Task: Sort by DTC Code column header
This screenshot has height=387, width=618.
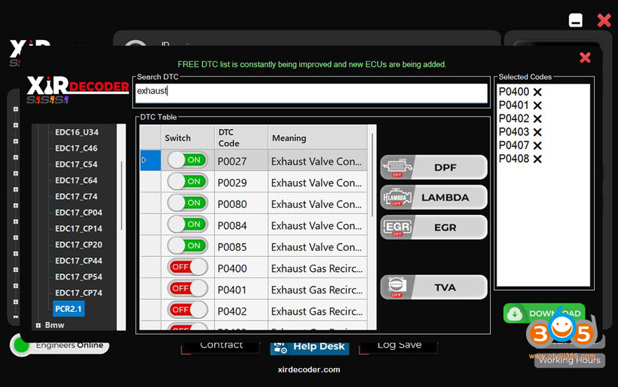Action: tap(241, 138)
